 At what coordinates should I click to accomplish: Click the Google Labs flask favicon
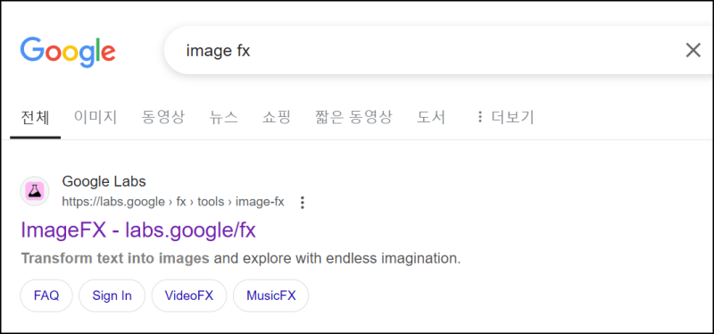click(x=35, y=191)
